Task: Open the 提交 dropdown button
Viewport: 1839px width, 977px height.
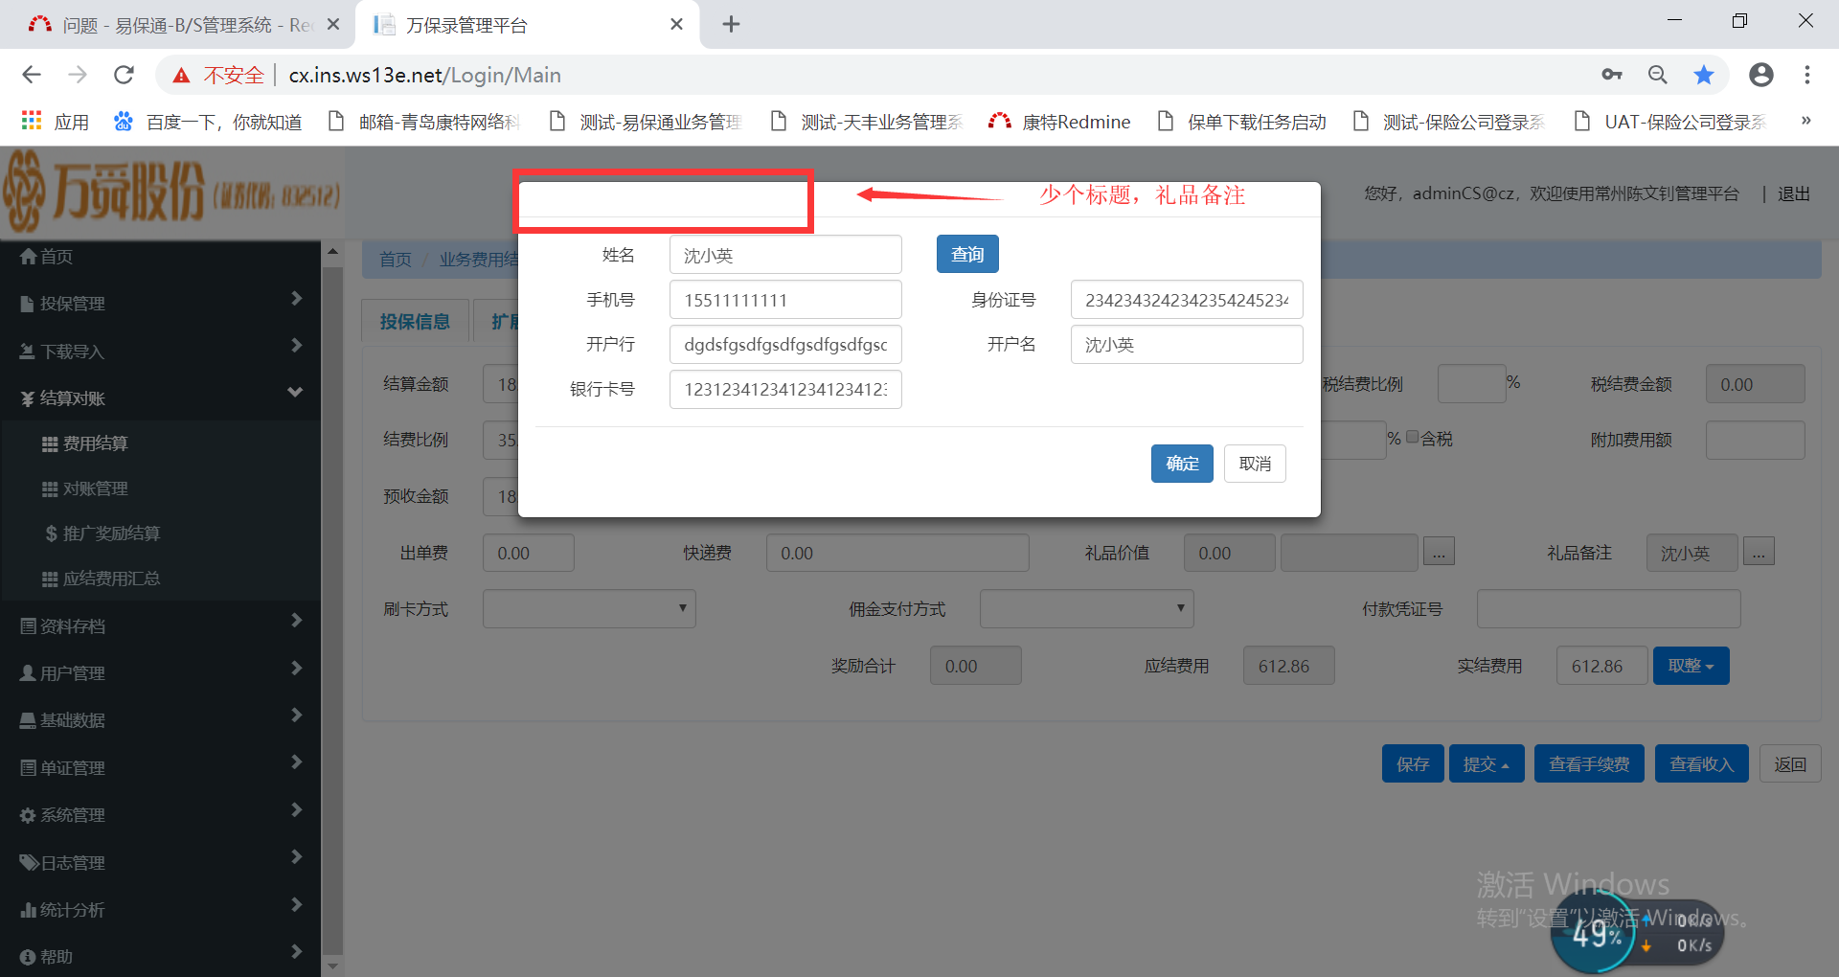Action: click(1487, 763)
